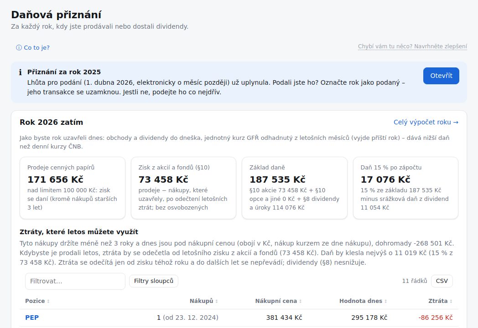Image resolution: width=478 pixels, height=328 pixels.
Task: Sort by the 'Nákupní cena' sort icon
Action: click(300, 301)
